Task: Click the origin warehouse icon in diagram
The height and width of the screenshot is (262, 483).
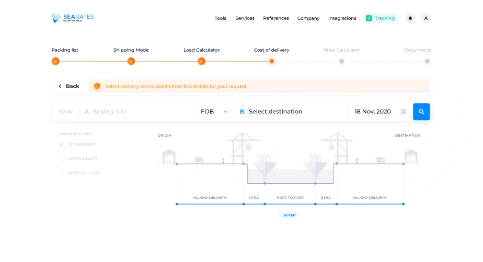Action: [x=169, y=157]
